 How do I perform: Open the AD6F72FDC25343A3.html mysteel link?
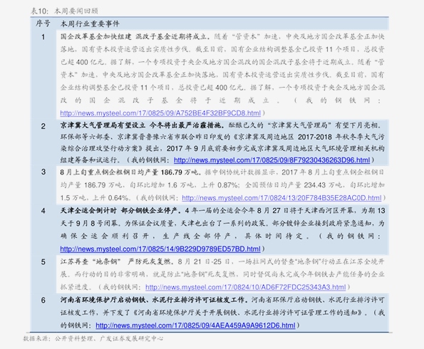tap(246, 287)
